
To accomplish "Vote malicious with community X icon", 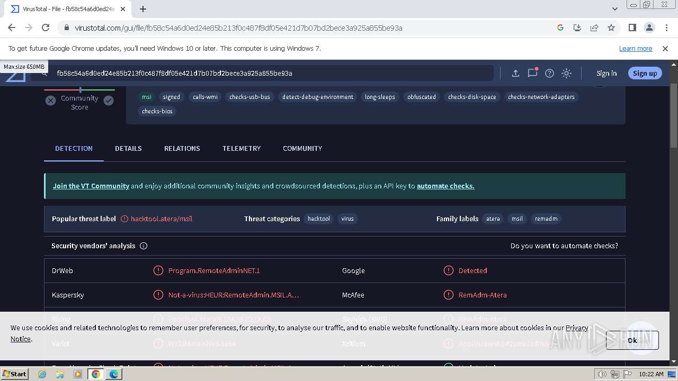I will pyautogui.click(x=50, y=101).
